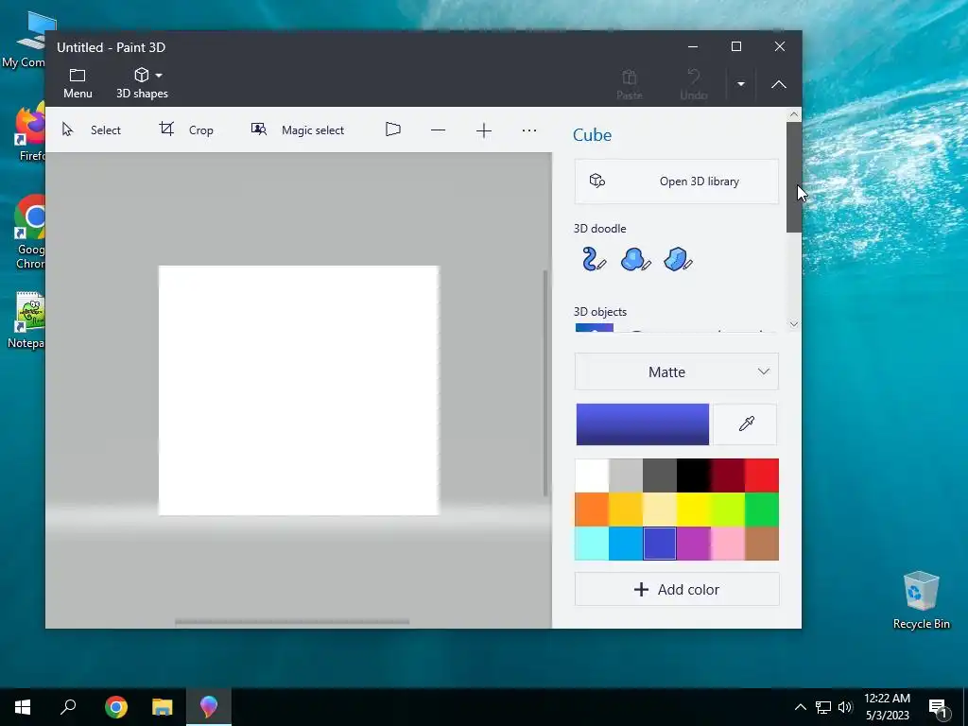Click the Paint 3D taskbar icon
The width and height of the screenshot is (968, 726).
(x=209, y=707)
